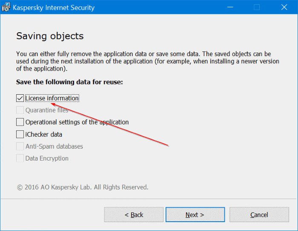The height and width of the screenshot is (231, 298).
Task: Uncheck the License information checkbox
Action: click(x=20, y=98)
